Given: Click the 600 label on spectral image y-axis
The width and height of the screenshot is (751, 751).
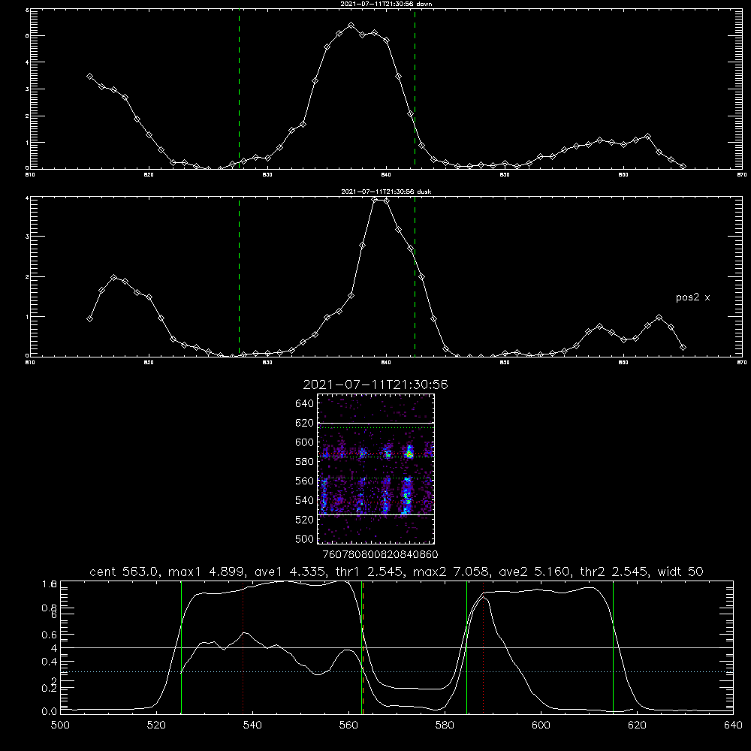Looking at the screenshot, I should click(305, 442).
